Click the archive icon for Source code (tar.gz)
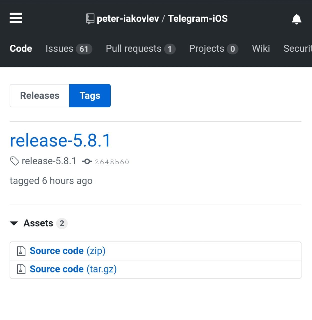 pos(21,269)
